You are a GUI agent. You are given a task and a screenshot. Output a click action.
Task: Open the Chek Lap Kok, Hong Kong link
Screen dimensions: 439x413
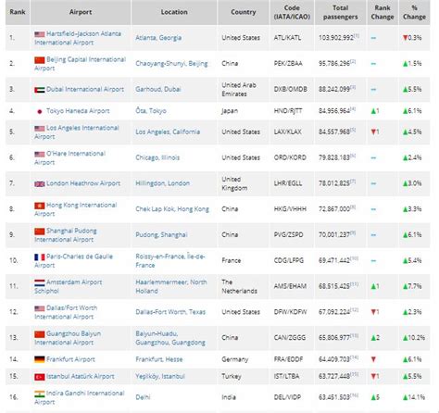coord(172,209)
